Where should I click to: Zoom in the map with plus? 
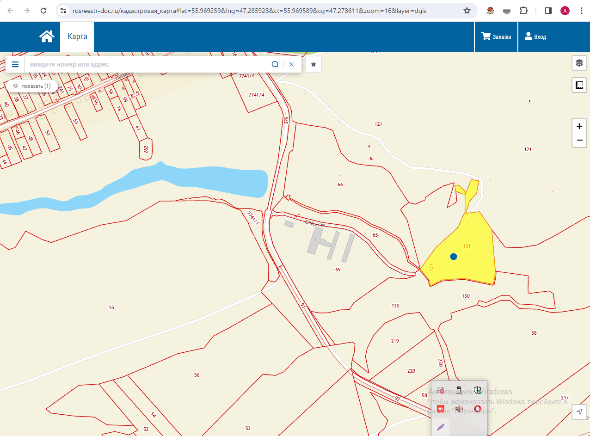click(579, 126)
